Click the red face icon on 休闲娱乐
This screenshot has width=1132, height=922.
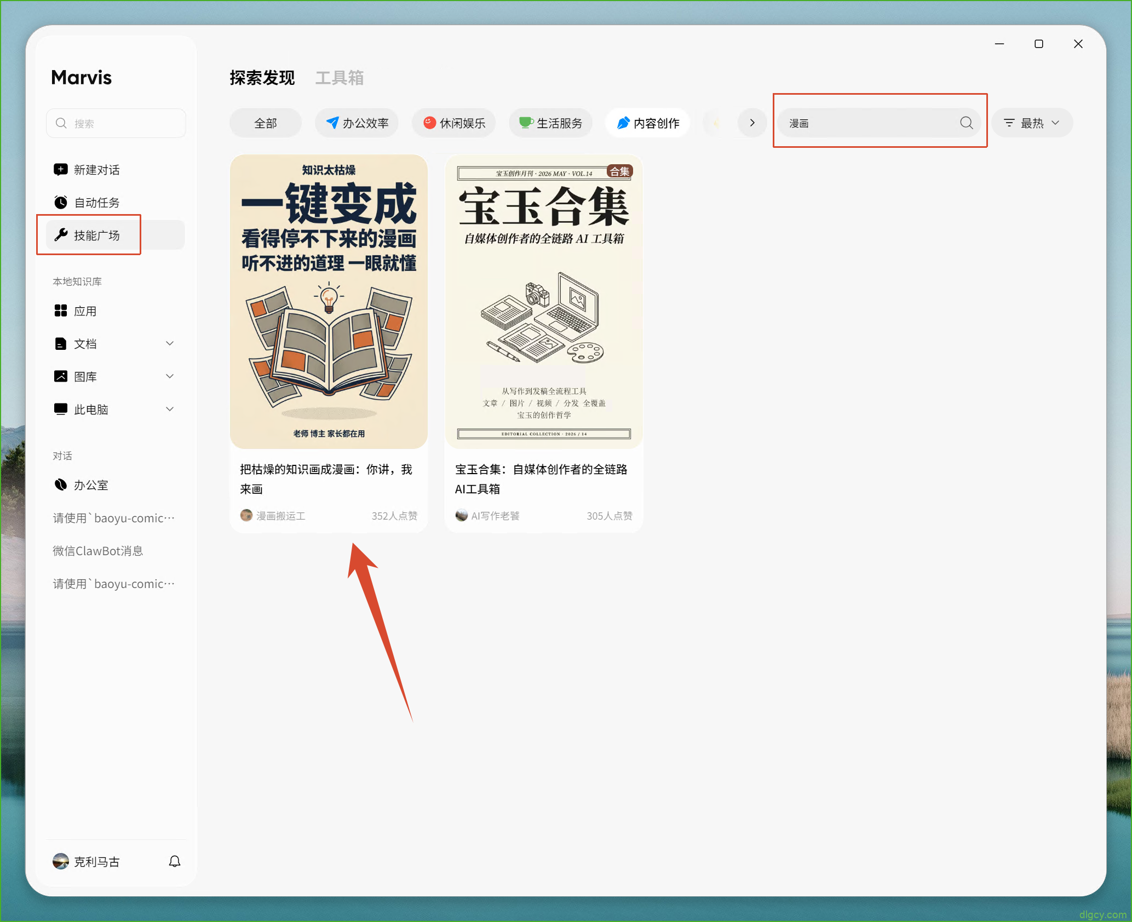430,123
